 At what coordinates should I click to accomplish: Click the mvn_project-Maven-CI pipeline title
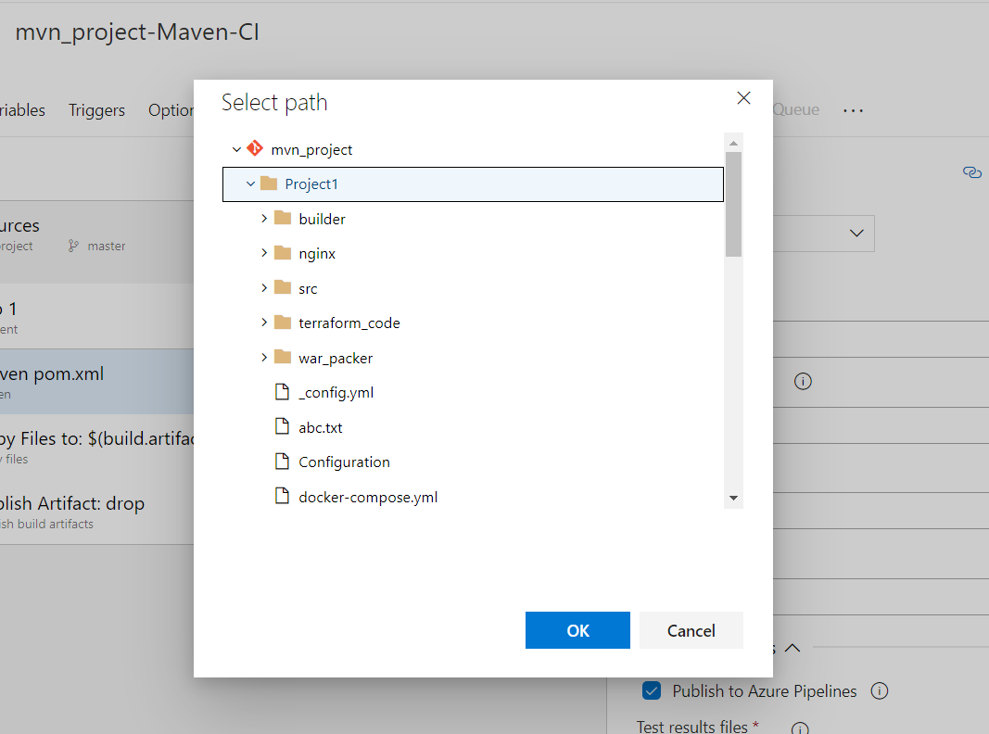(137, 32)
